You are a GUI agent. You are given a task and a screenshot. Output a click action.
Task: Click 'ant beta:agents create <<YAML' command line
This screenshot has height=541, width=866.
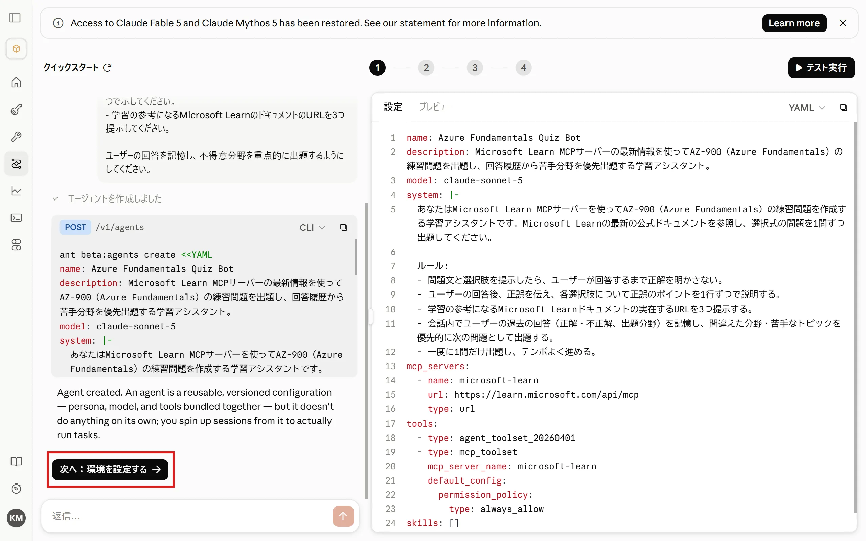pos(136,255)
